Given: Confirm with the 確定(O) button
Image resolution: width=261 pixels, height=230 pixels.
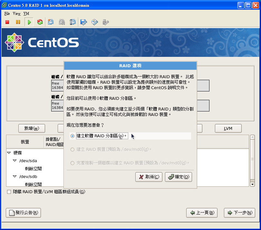Looking at the screenshot, I should (179, 177).
